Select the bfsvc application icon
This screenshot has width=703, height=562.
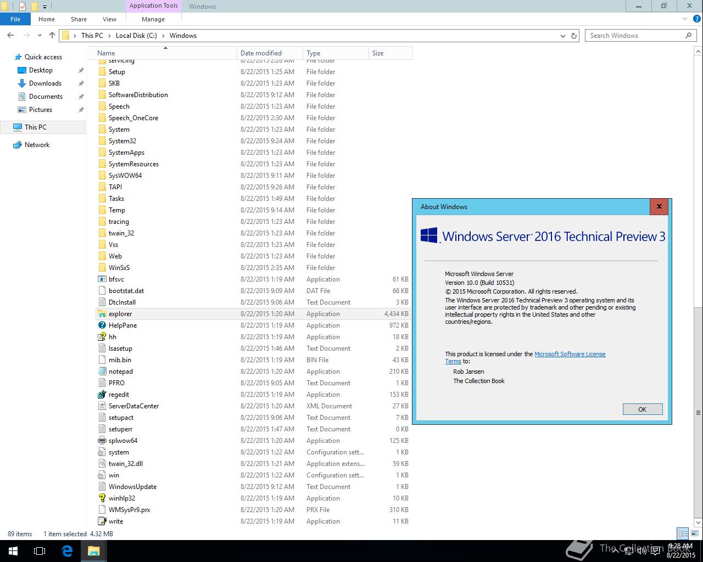[102, 279]
